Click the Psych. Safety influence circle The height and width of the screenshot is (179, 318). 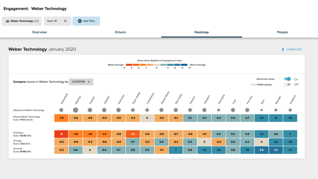(133, 110)
